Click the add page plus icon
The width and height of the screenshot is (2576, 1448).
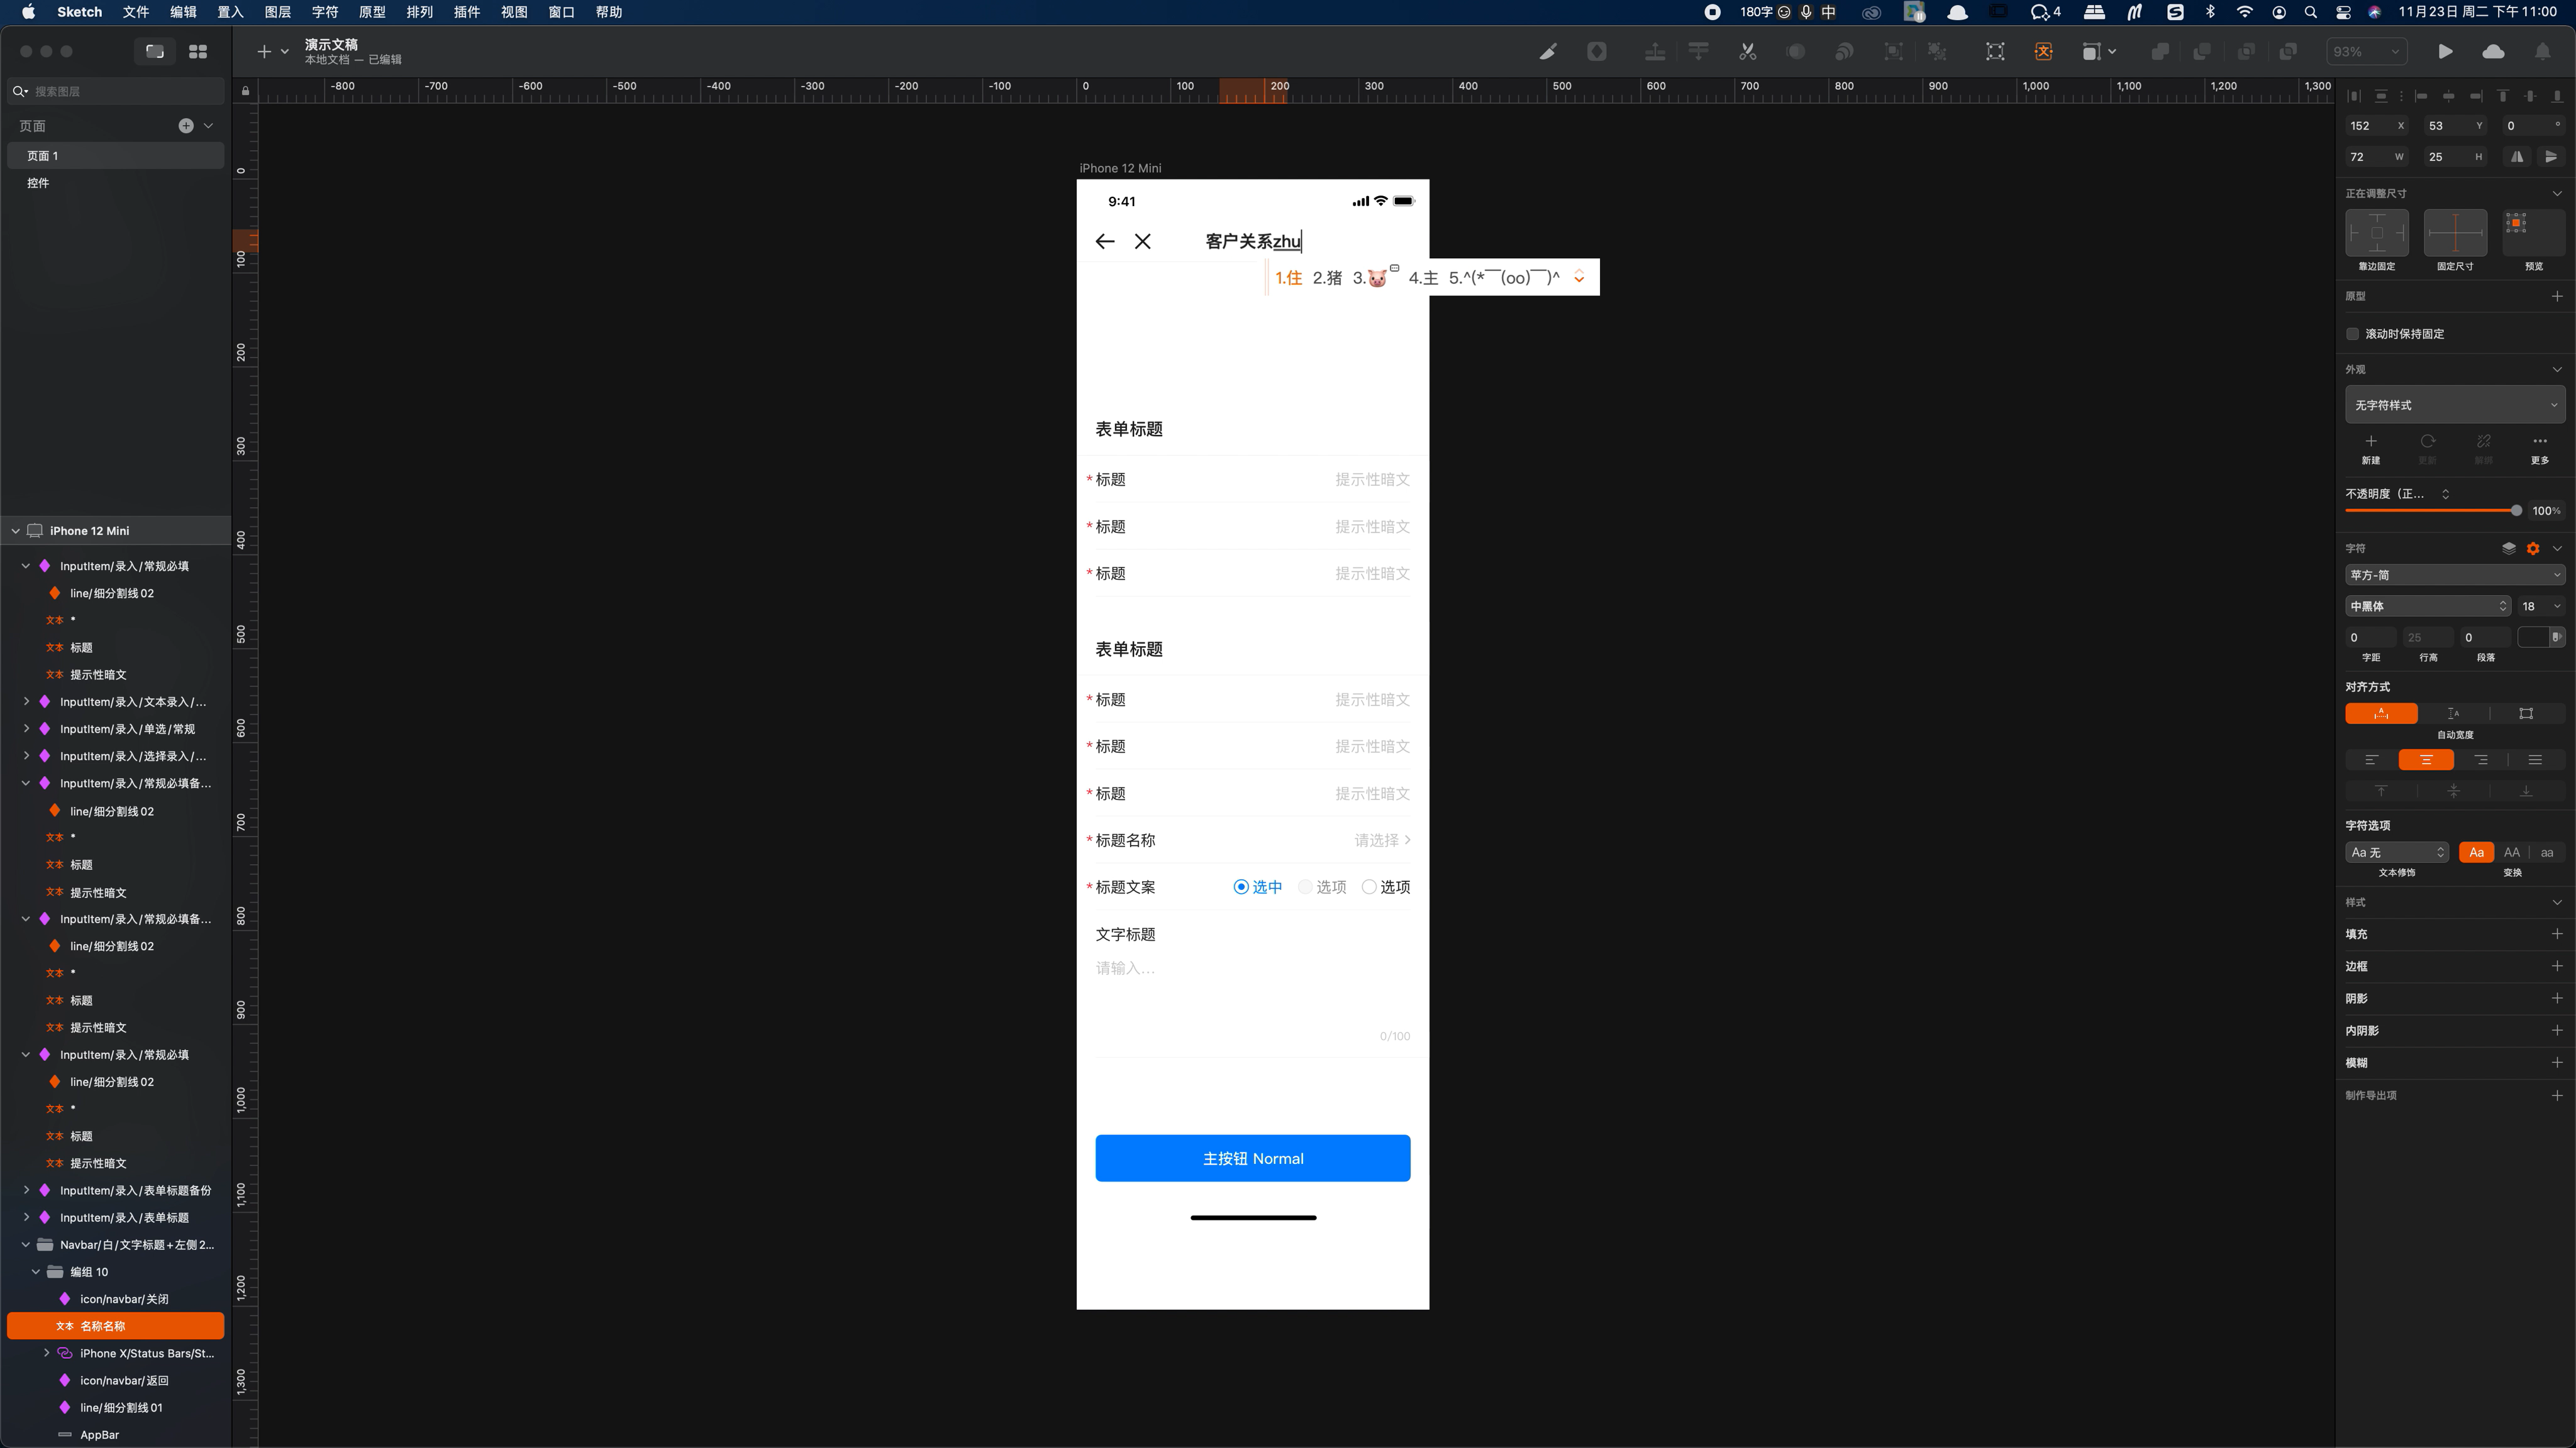186,126
